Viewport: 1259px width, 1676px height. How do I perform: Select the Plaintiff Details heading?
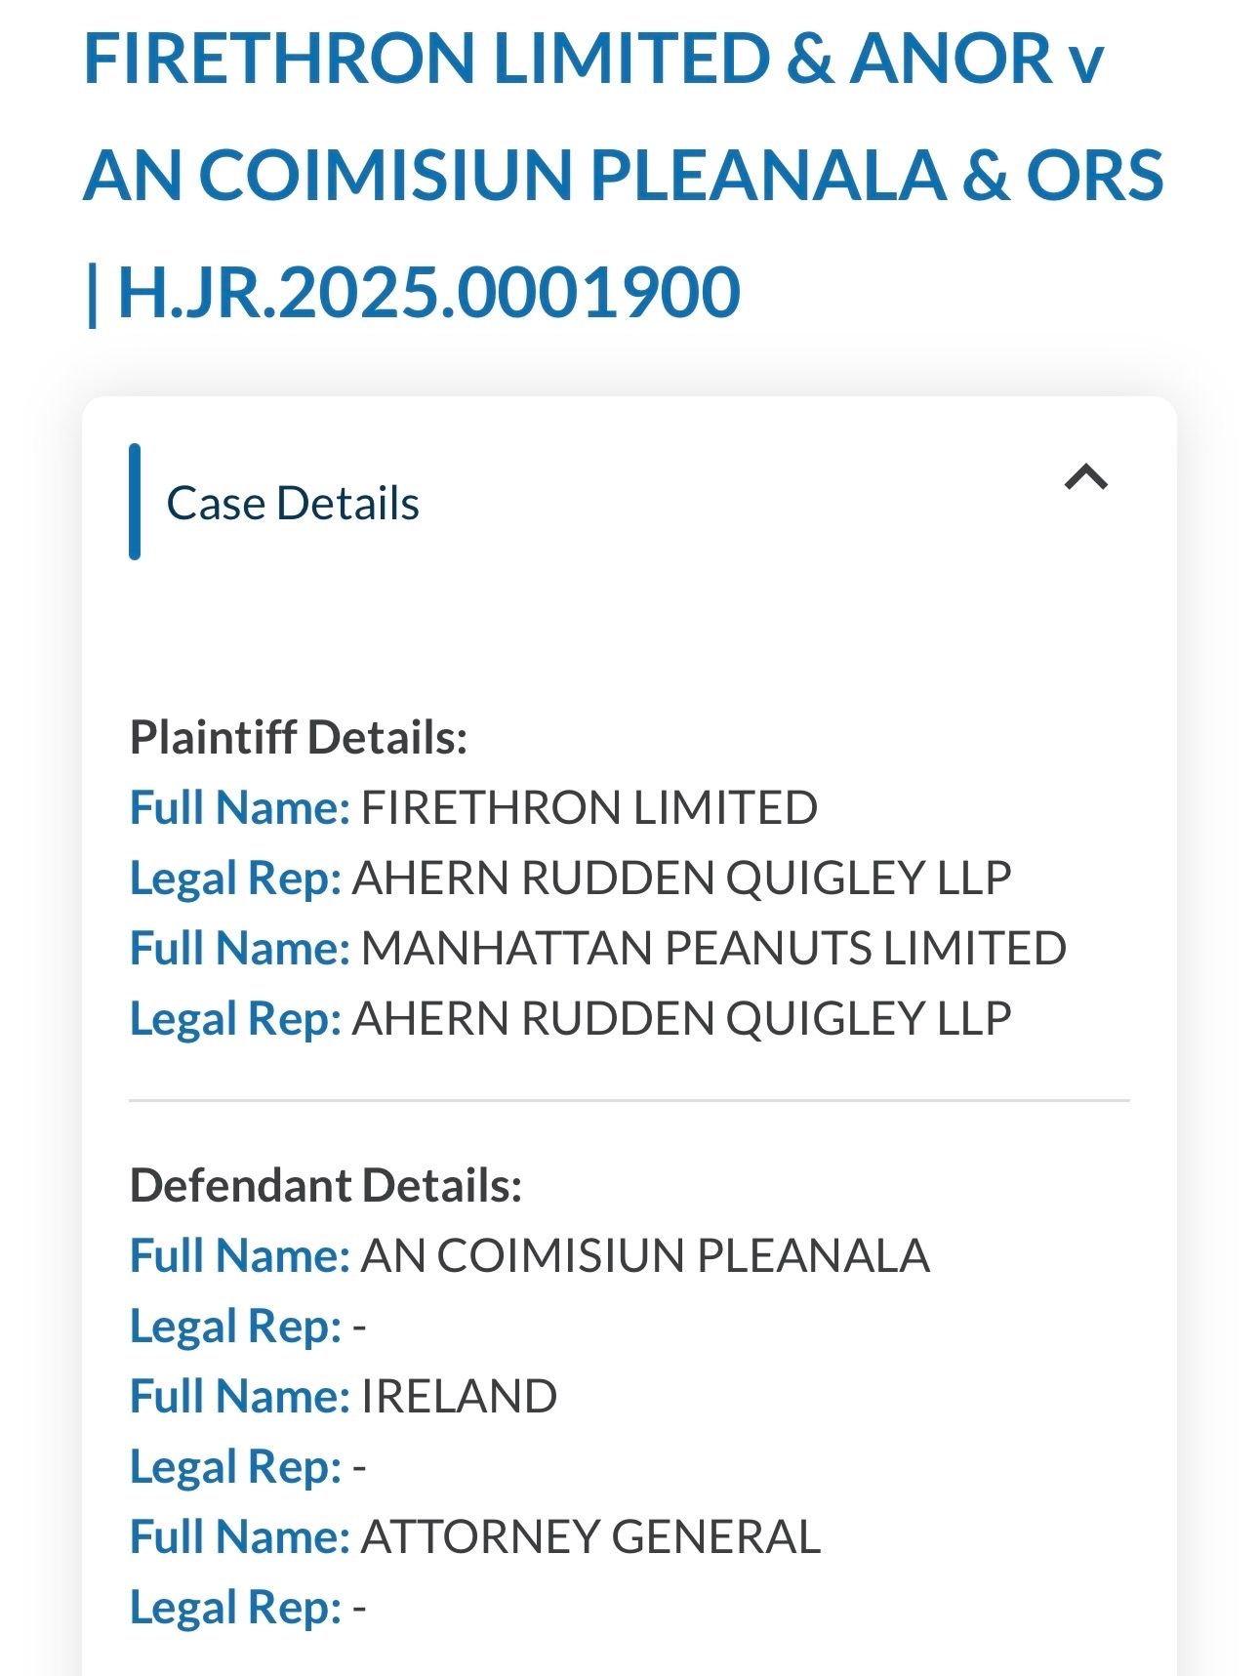coord(299,737)
